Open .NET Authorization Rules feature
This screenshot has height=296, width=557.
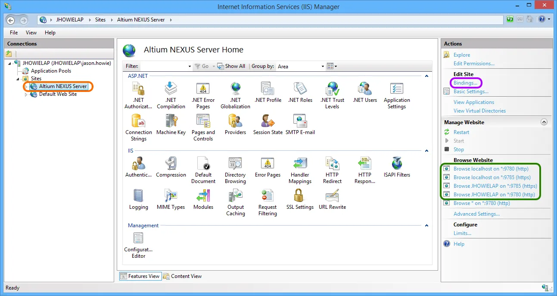pyautogui.click(x=138, y=95)
